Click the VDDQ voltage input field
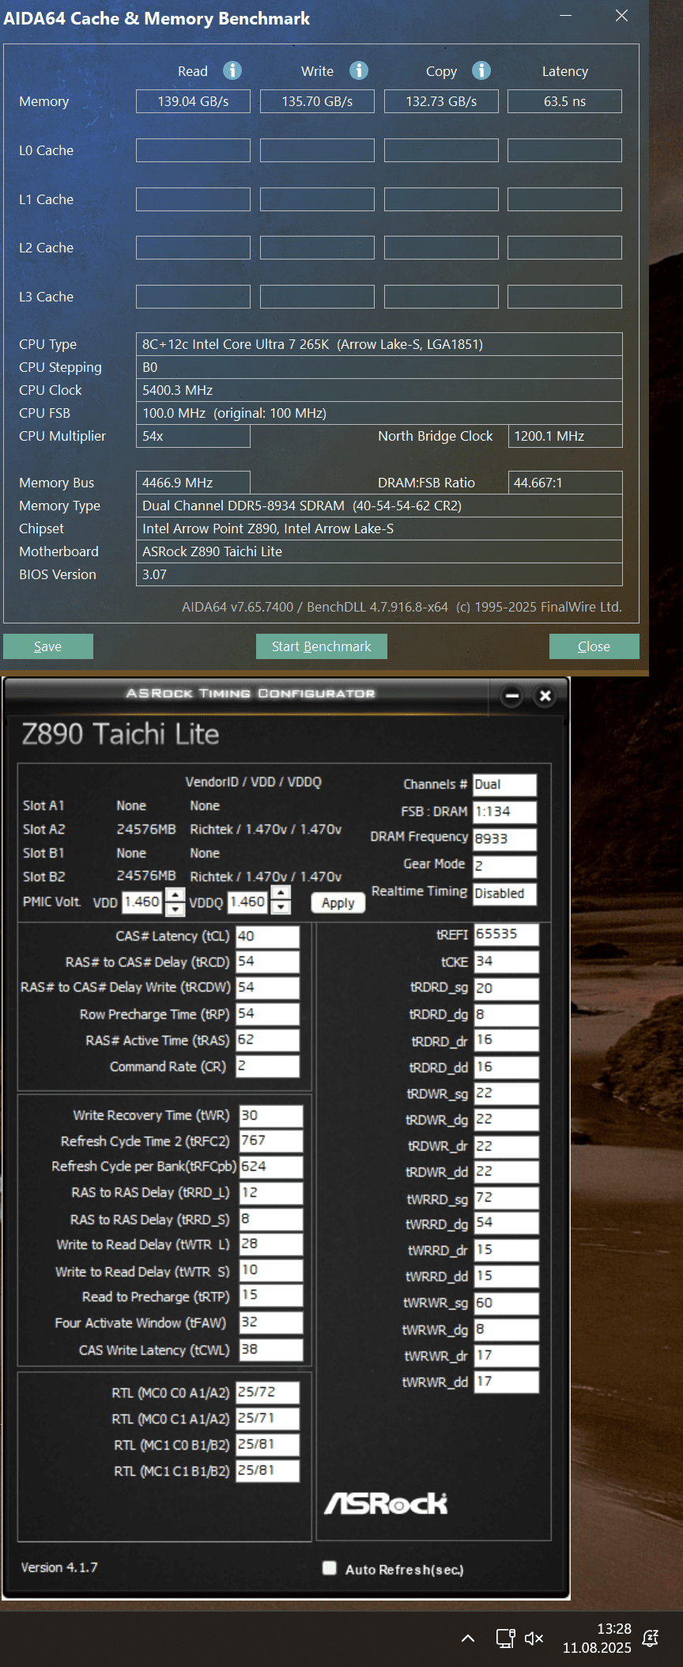The height and width of the screenshot is (1667, 683). (247, 902)
